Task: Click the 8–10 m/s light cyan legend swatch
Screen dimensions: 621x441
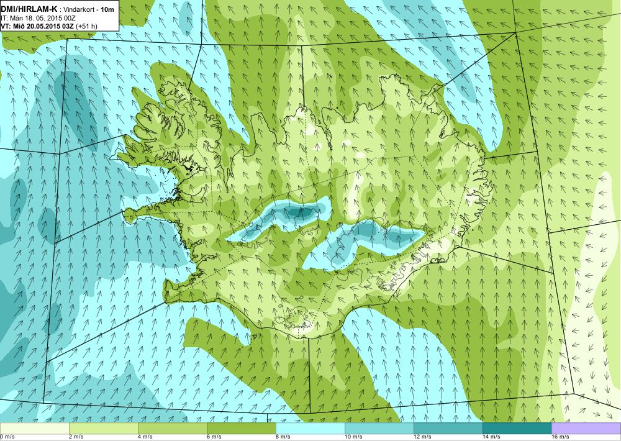Action: (310, 429)
